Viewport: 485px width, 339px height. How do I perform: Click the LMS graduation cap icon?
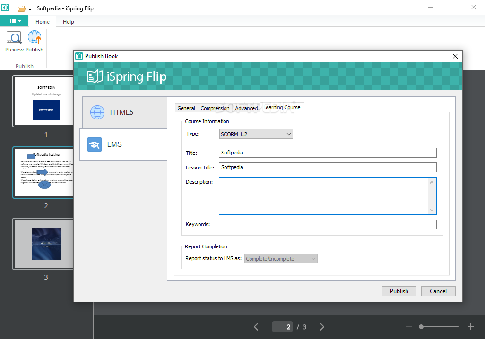95,144
